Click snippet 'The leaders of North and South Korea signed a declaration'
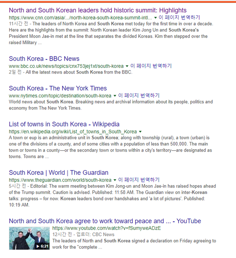 tap(134, 244)
